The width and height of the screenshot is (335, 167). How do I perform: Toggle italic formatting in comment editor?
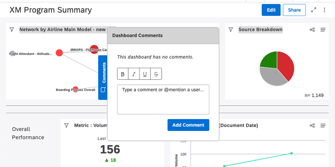(x=134, y=74)
